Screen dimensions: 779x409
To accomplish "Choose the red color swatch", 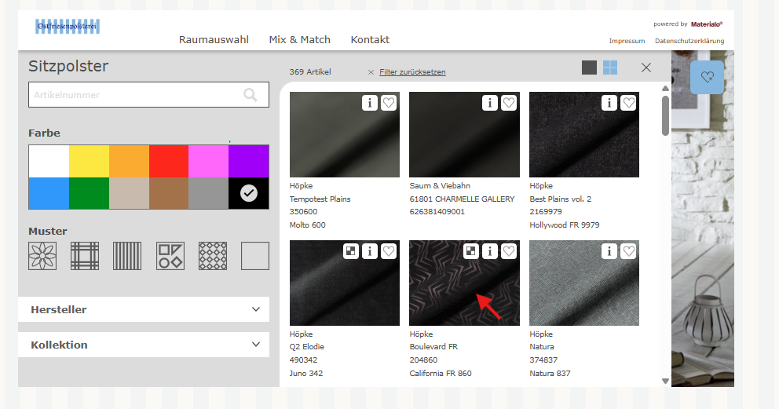I will click(x=169, y=161).
